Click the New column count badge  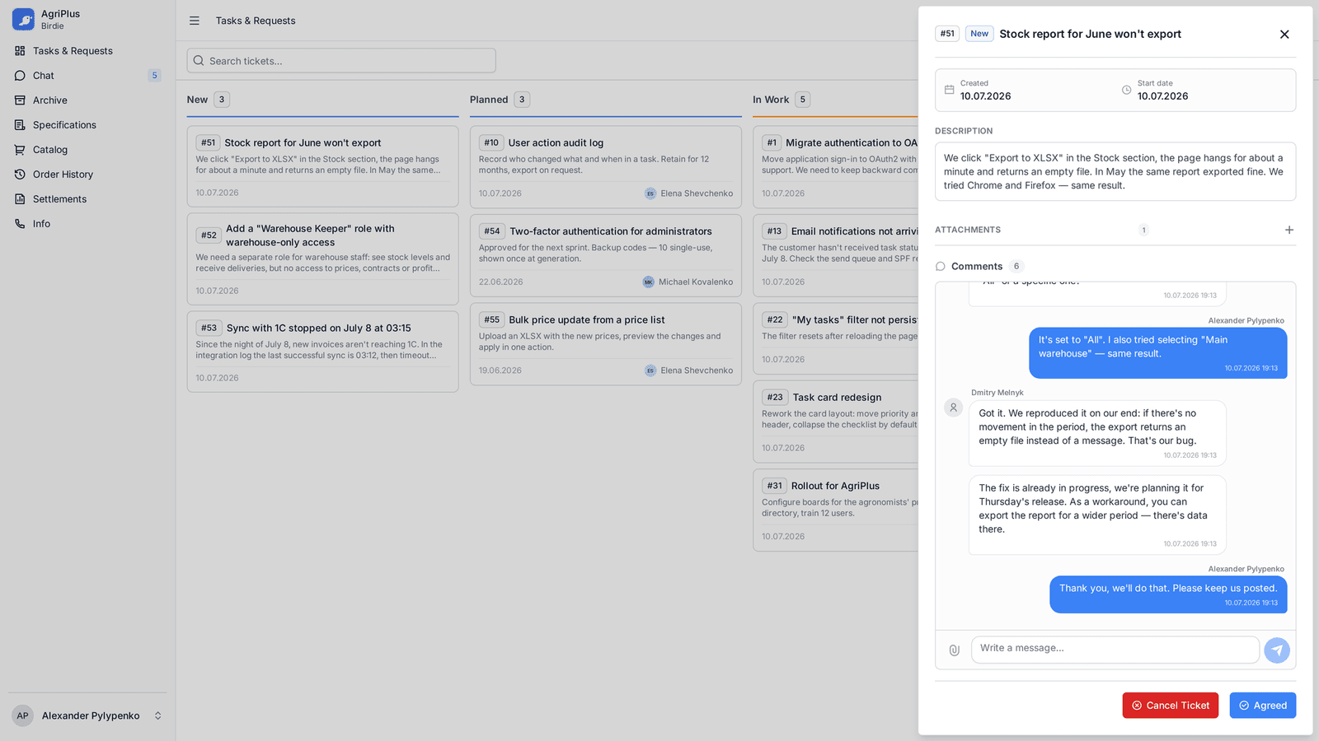point(222,100)
